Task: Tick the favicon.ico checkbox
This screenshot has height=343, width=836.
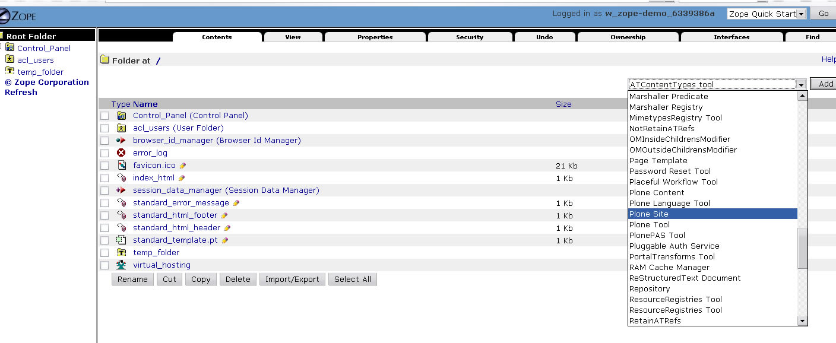Action: pos(104,166)
